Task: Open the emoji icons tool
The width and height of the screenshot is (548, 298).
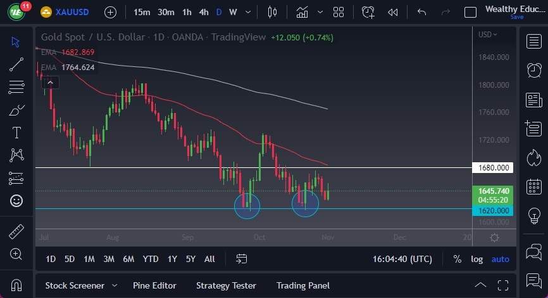Action: tap(16, 201)
